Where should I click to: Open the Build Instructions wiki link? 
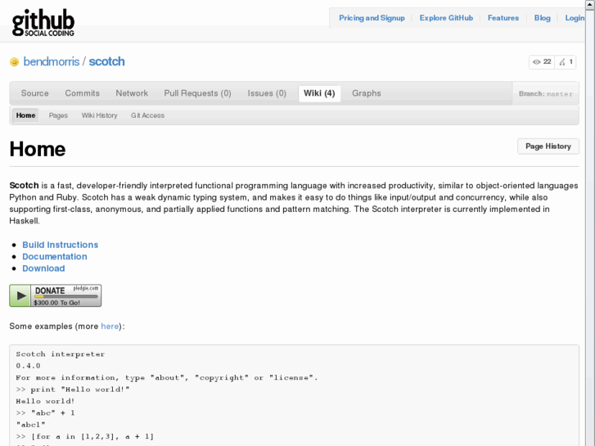pyautogui.click(x=60, y=245)
